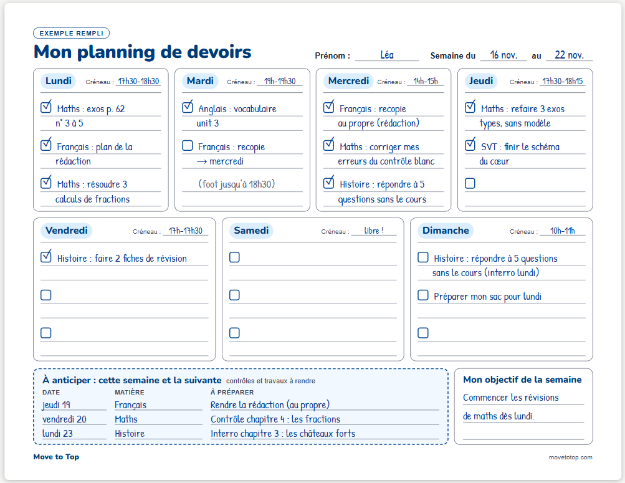625x483 pixels.
Task: Click Mardi's Créneau field '19h-19h30'
Action: [280, 81]
